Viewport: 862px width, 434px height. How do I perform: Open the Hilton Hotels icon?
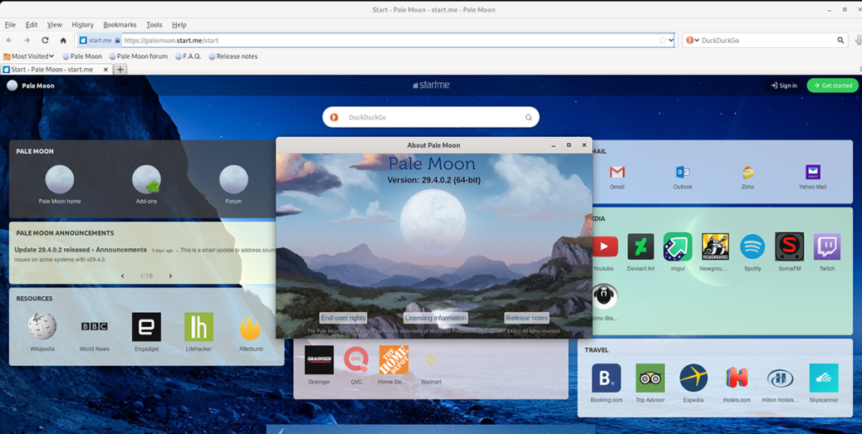pos(780,378)
